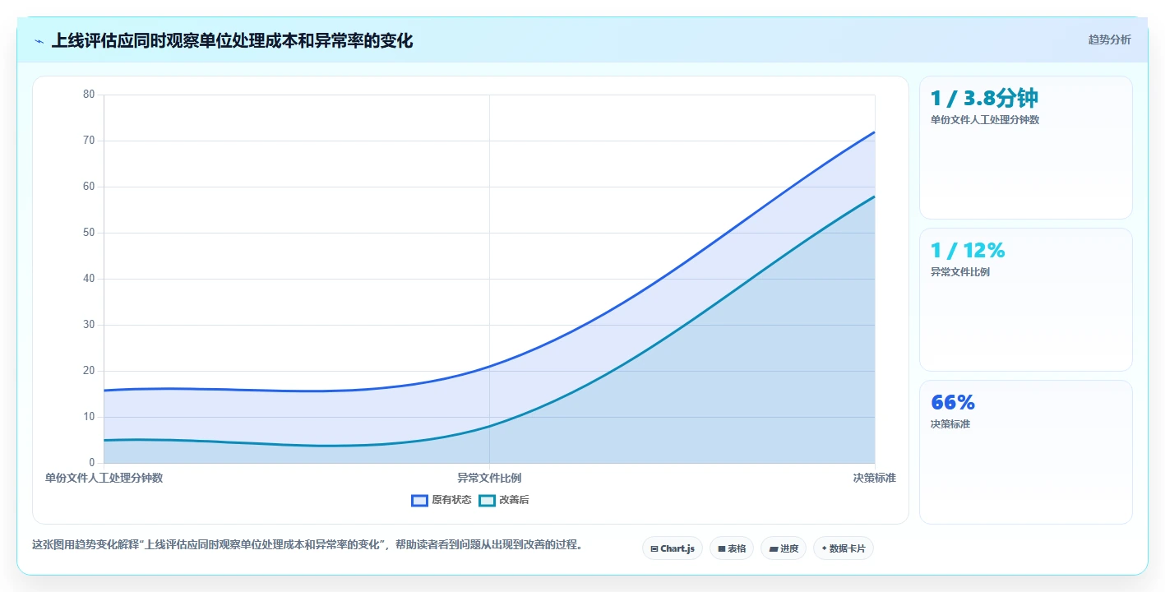Click x-axis label 单份文件人工处理分钟数
Screen dimensions: 1165x592
[104, 478]
